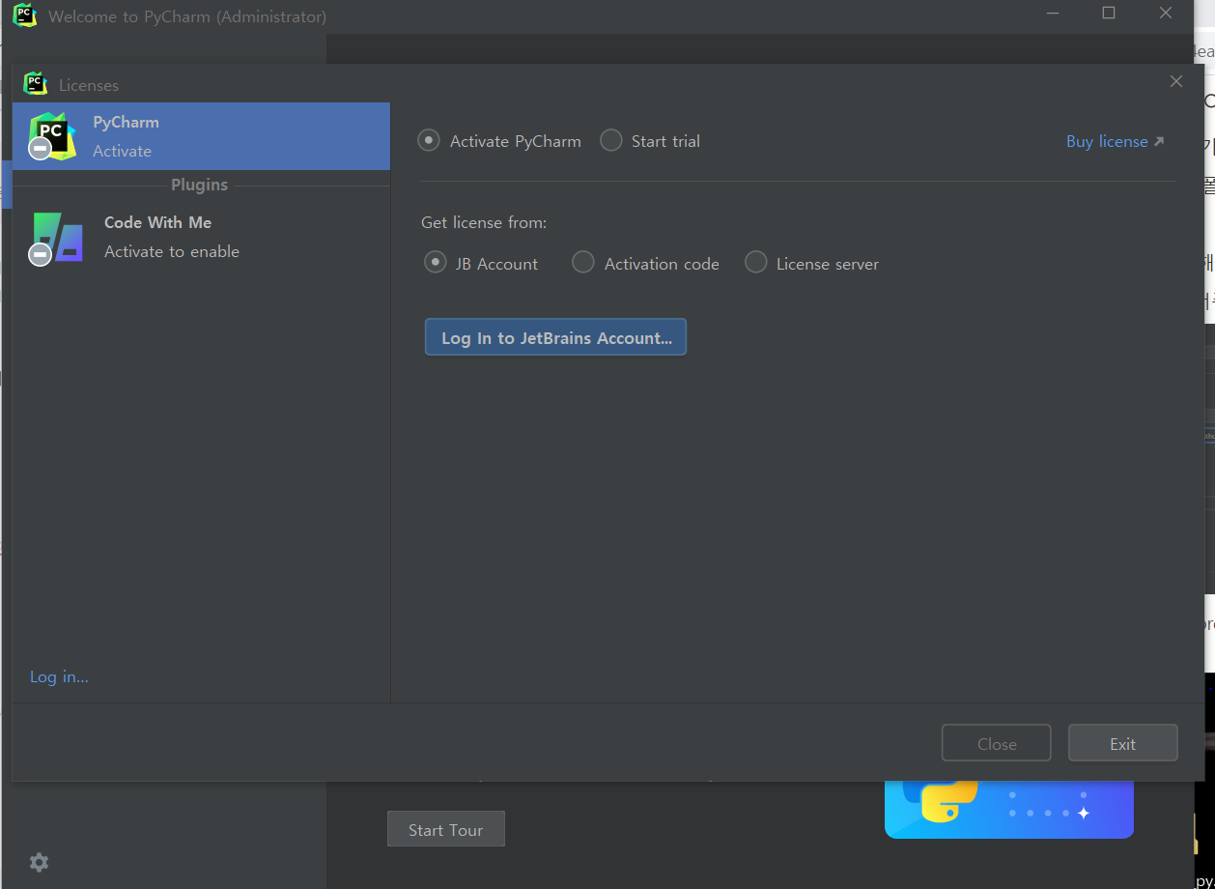
Task: Click the 'Code With Me' plugin name
Action: (x=157, y=222)
